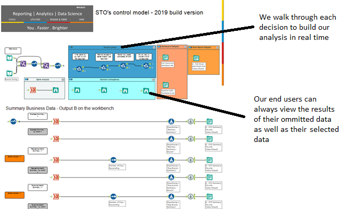Viewport: 348px width, 209px height.
Task: Collapse the Decision phase container
Action: pyautogui.click(x=154, y=47)
